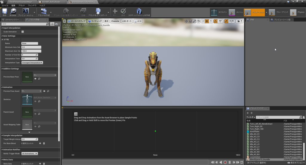Toggle loop playback button

[242, 162]
